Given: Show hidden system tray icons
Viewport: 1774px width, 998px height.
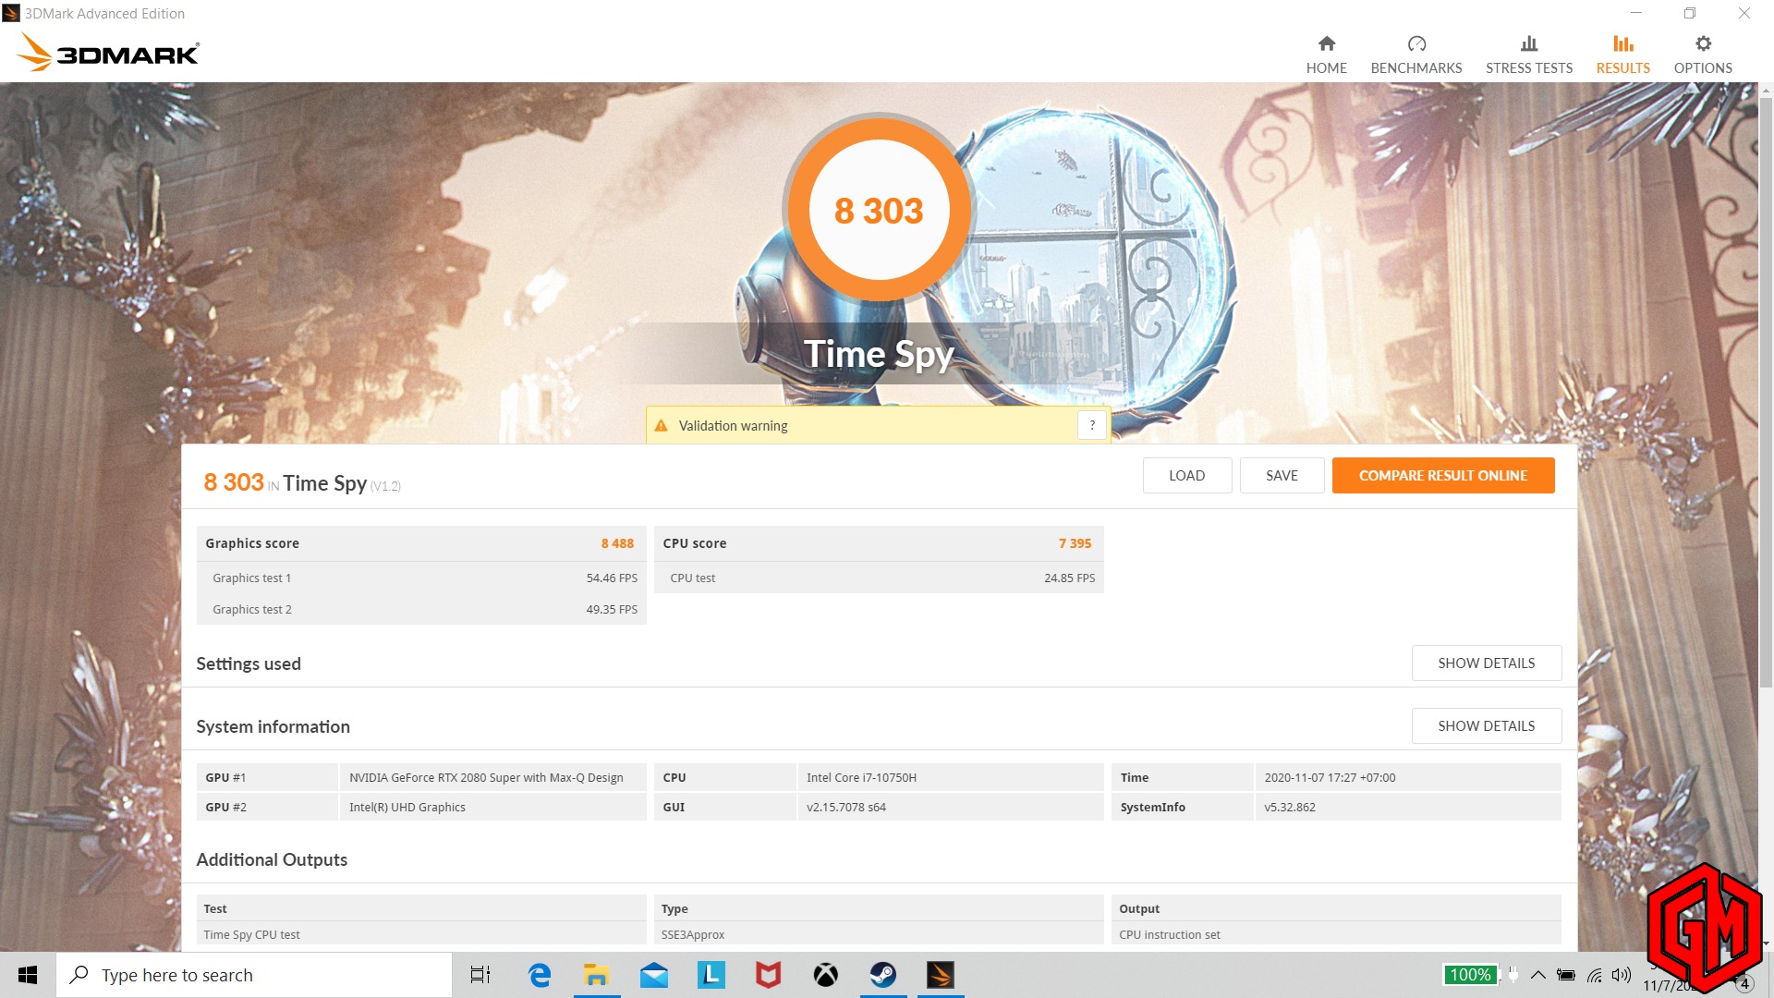Looking at the screenshot, I should click(x=1537, y=975).
